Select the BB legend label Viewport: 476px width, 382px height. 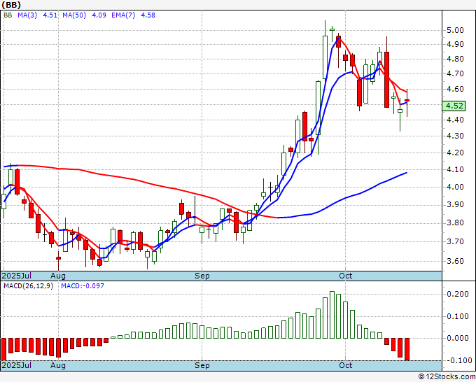(8, 15)
